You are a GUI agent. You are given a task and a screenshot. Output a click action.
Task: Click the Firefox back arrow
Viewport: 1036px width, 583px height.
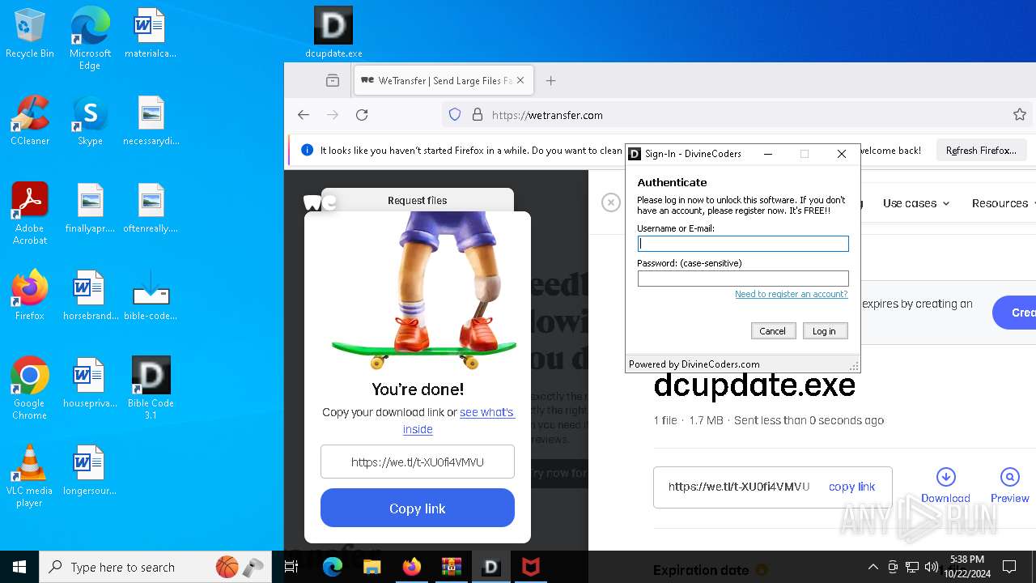coord(304,115)
